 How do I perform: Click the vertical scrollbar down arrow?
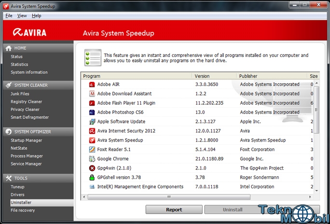pos(316,191)
